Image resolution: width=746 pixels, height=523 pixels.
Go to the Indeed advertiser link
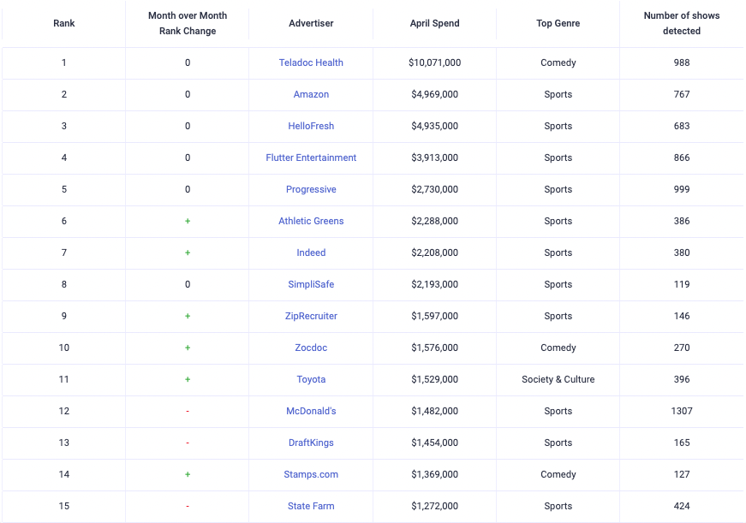pyautogui.click(x=311, y=253)
